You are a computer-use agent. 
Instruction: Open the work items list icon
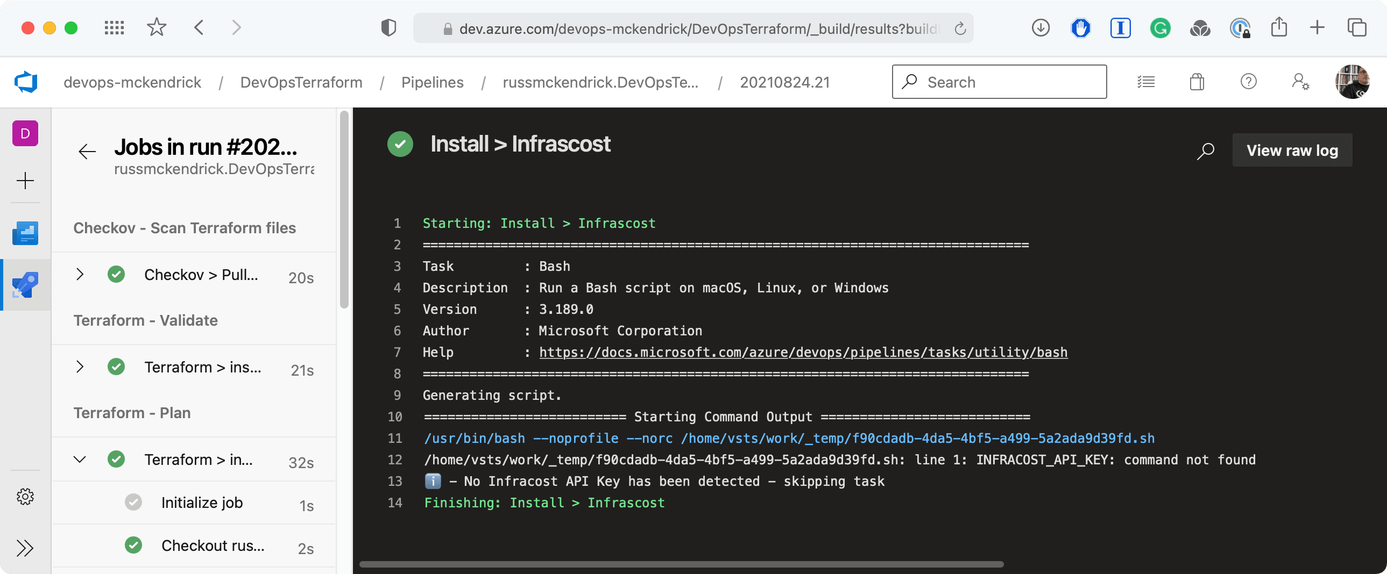click(1145, 82)
